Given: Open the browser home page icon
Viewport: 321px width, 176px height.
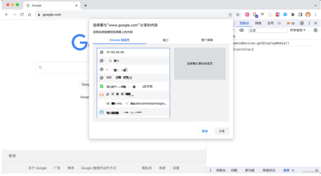Looking at the screenshot, I should [x=30, y=14].
